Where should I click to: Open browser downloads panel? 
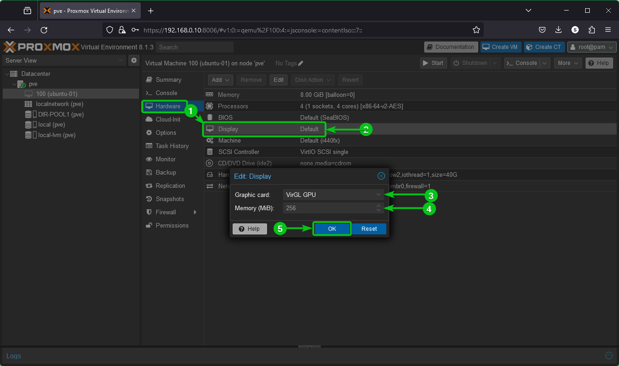coord(558,30)
